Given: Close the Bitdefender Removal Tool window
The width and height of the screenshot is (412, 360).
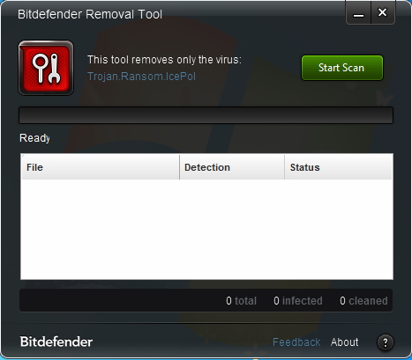Looking at the screenshot, I should [383, 12].
